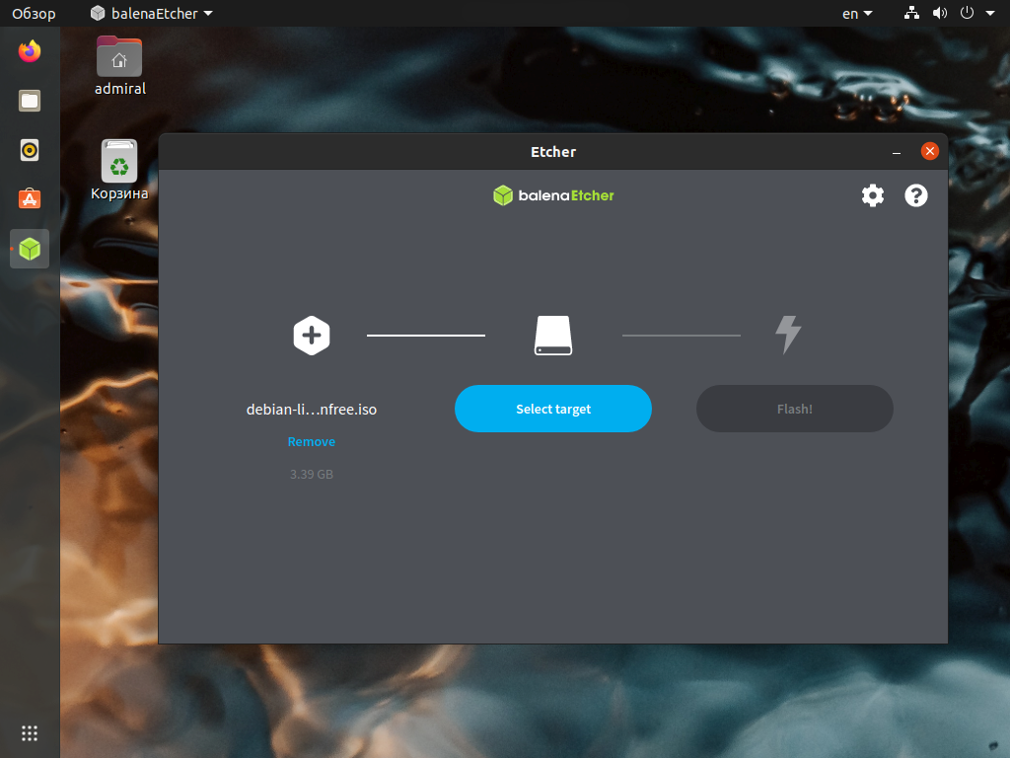This screenshot has width=1010, height=758.
Task: Open Ubuntu Software from the dock
Action: [x=30, y=199]
